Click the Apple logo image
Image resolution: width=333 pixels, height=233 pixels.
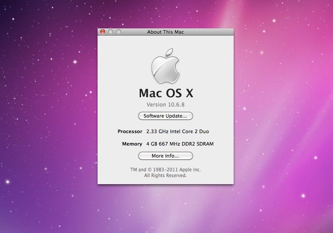point(165,66)
